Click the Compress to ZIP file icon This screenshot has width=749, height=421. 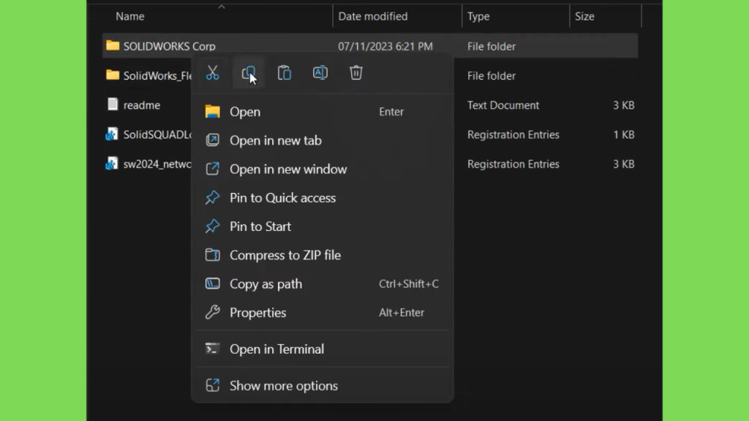click(213, 254)
